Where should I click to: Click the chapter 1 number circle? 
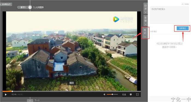pyautogui.click(x=30, y=7)
